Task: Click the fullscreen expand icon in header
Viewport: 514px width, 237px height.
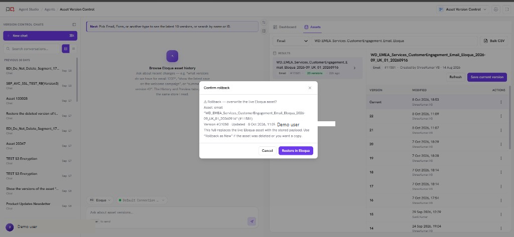Action: (507, 9)
